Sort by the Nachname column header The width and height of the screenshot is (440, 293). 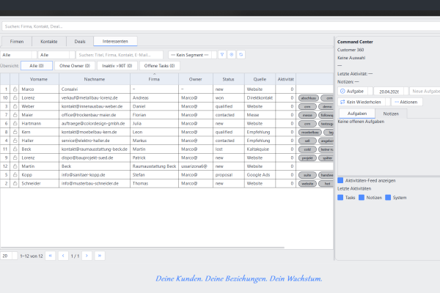pyautogui.click(x=95, y=79)
